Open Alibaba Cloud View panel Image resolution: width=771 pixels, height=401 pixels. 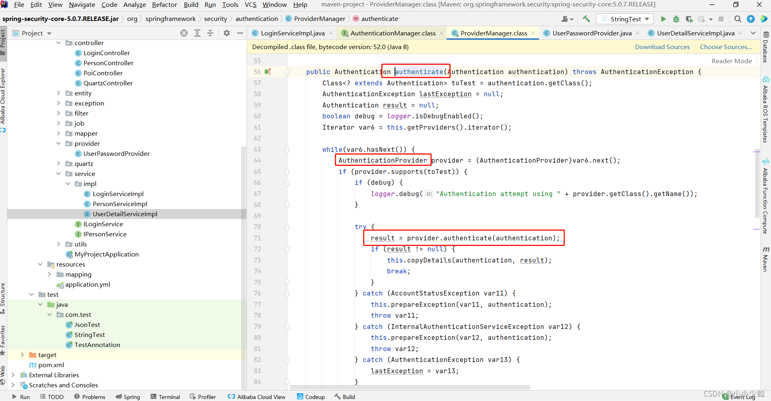(257, 397)
